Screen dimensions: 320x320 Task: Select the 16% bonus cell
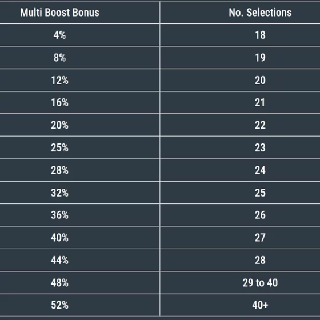tap(59, 102)
